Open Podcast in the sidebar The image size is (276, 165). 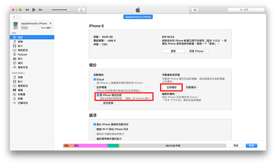coord(22,55)
